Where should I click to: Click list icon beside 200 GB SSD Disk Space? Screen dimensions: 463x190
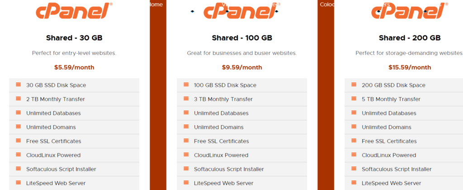click(x=354, y=85)
